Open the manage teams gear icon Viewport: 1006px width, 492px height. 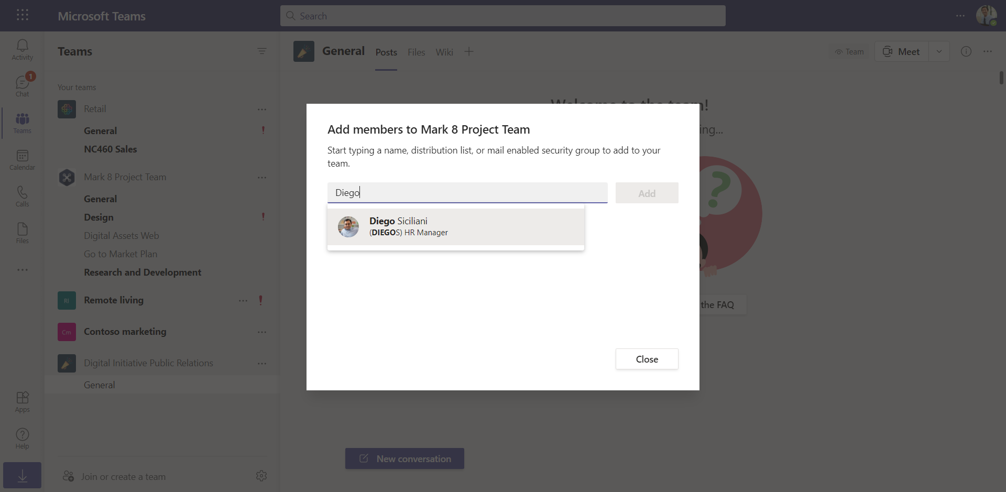(261, 476)
